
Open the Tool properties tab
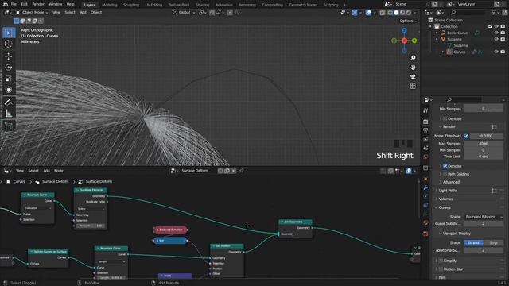point(425,111)
